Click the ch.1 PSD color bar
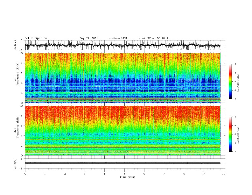The image size is (252, 195). [230, 82]
